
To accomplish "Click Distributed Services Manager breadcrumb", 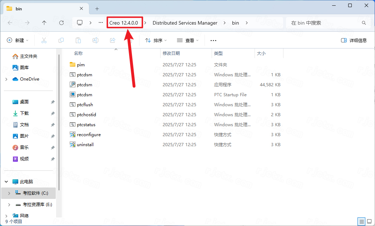I will [185, 23].
